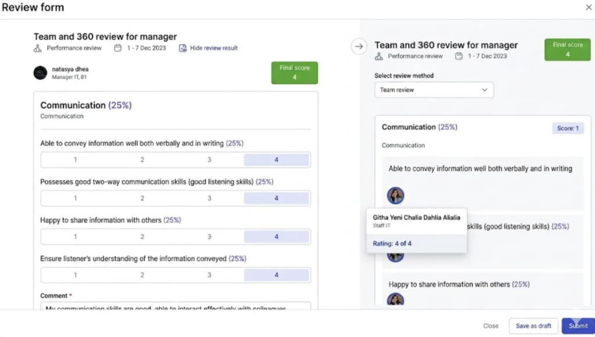Click Githa's avatar under the first question
This screenshot has width=595, height=337.
point(396,196)
